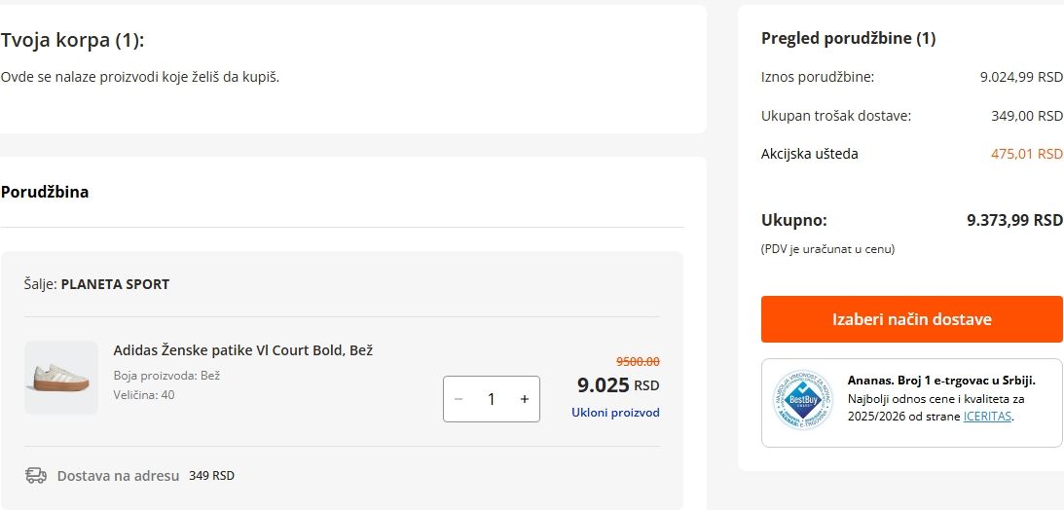
Task: Click the Tvoja korpa heading
Action: tap(73, 40)
